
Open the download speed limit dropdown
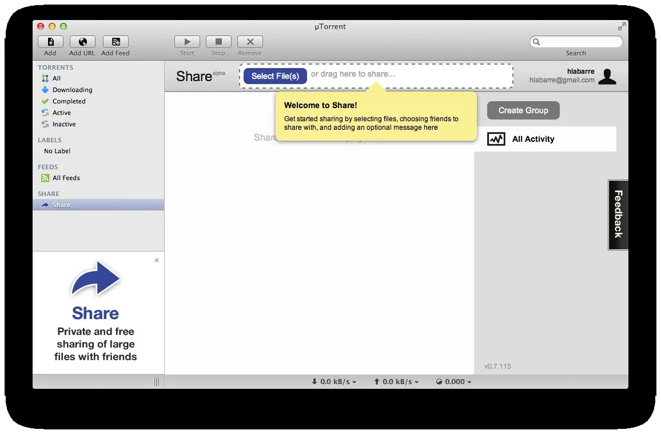pos(334,382)
